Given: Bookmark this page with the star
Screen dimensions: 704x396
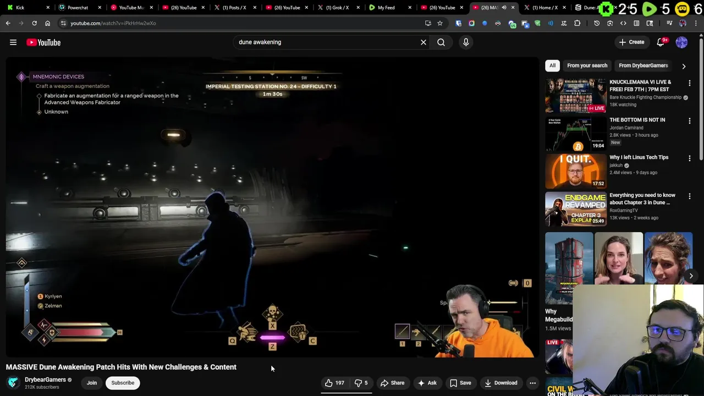Looking at the screenshot, I should [440, 23].
